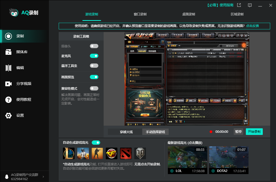Viewport: 276px width, 182px height.
Task: Enable the 悬浮工具条 floating toolbar switch
Action: [94, 66]
